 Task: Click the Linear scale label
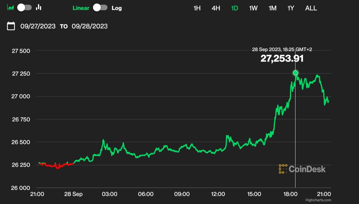coord(81,8)
